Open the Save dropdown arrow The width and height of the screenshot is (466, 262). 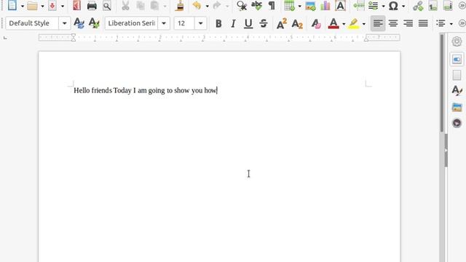pyautogui.click(x=63, y=6)
